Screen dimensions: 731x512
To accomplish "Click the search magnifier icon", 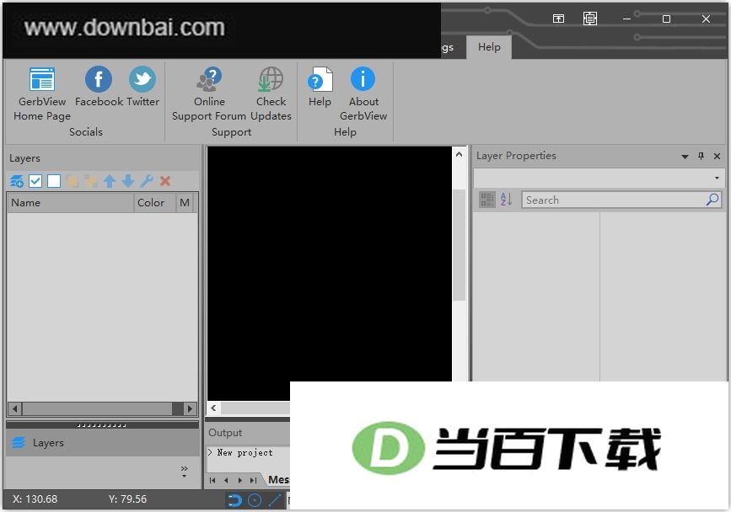I will (712, 200).
